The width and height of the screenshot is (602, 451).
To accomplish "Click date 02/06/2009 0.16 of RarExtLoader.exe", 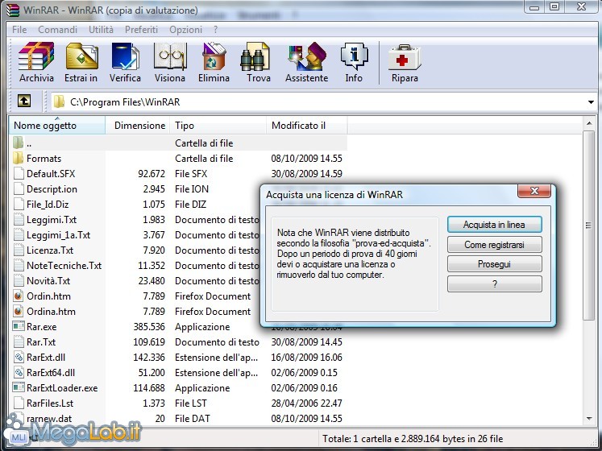I will pyautogui.click(x=304, y=388).
